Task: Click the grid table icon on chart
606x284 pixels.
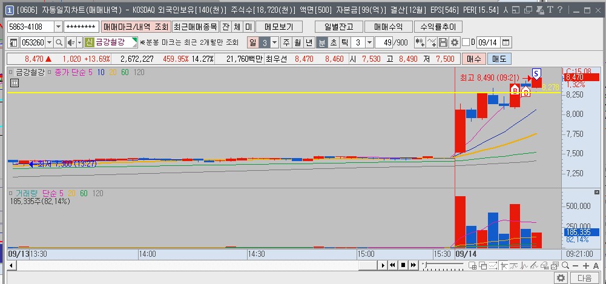Action: [x=15, y=83]
